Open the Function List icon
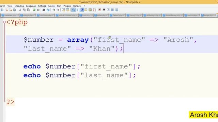This screenshot has height=122, width=218. click(94, 10)
